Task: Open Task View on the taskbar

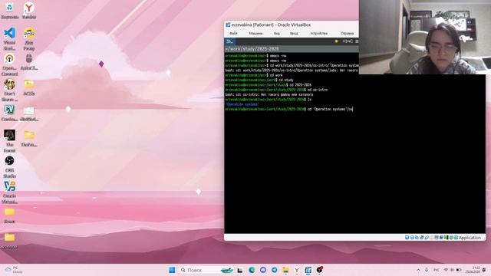Action: click(x=240, y=270)
